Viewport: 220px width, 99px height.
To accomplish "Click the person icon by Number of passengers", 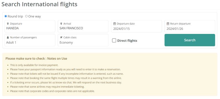I will (8, 37).
